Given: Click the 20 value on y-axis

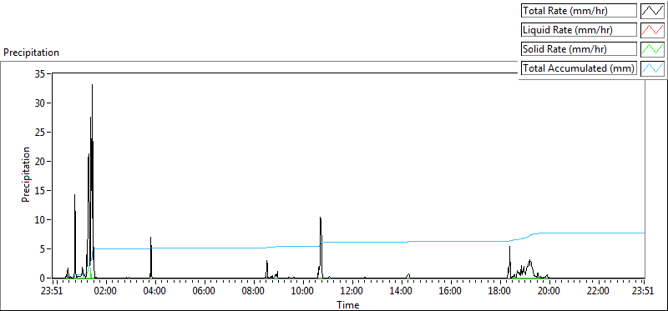Looking at the screenshot, I should click(40, 161).
